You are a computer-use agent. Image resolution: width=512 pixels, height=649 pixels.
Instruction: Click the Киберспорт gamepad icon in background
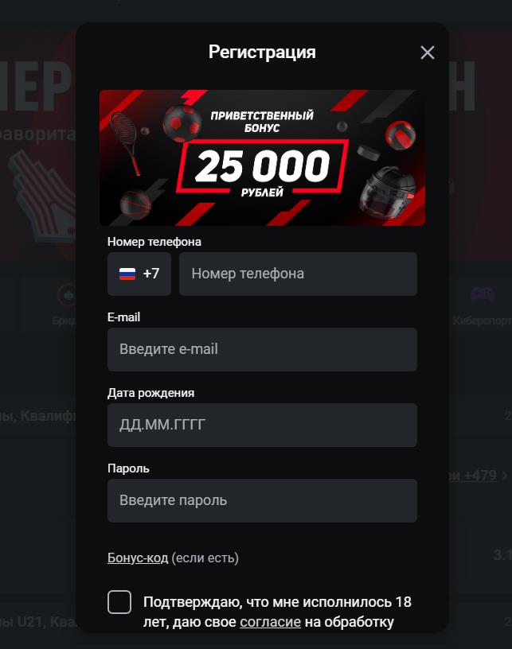tap(482, 295)
